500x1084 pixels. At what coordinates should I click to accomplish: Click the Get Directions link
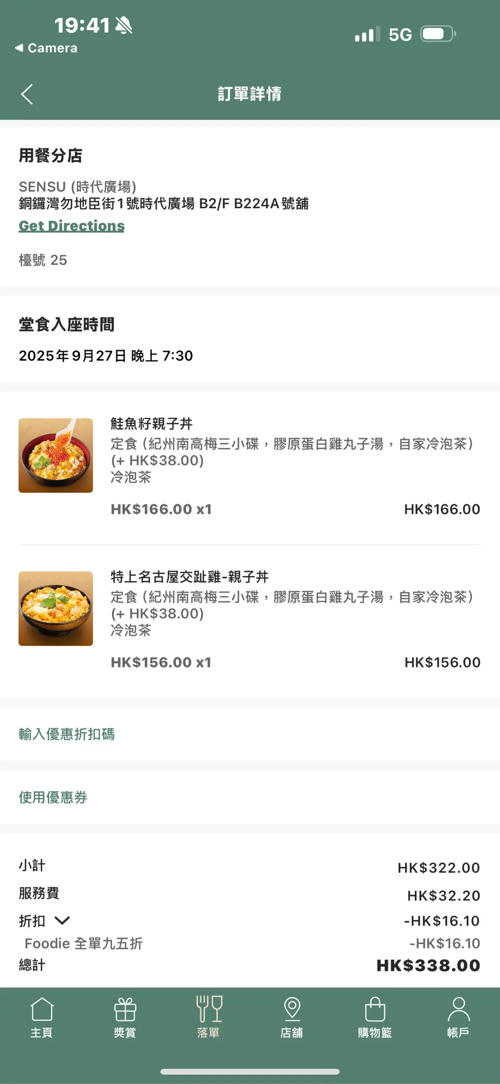(x=71, y=226)
